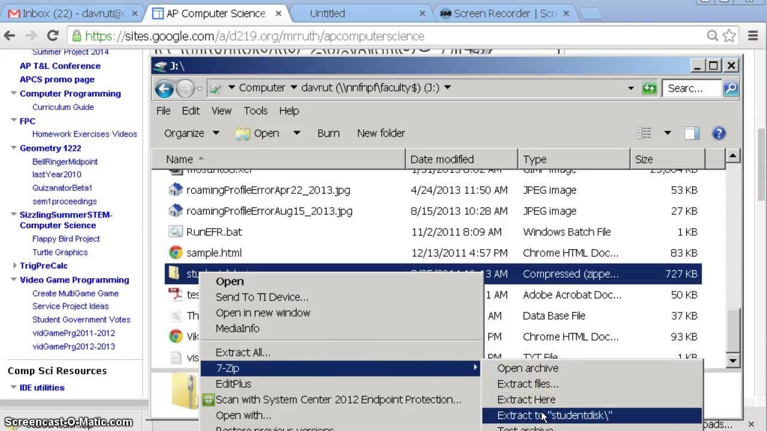Click the New folder button

[381, 133]
